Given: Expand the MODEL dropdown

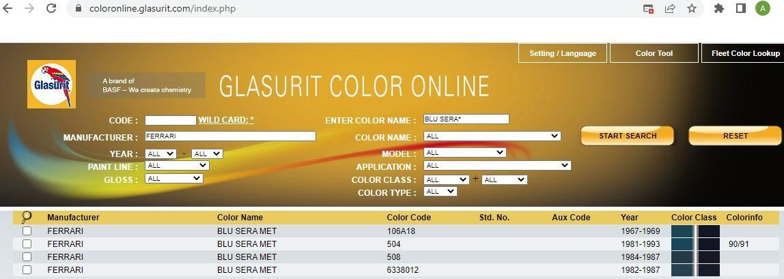Looking at the screenshot, I should pos(464,153).
